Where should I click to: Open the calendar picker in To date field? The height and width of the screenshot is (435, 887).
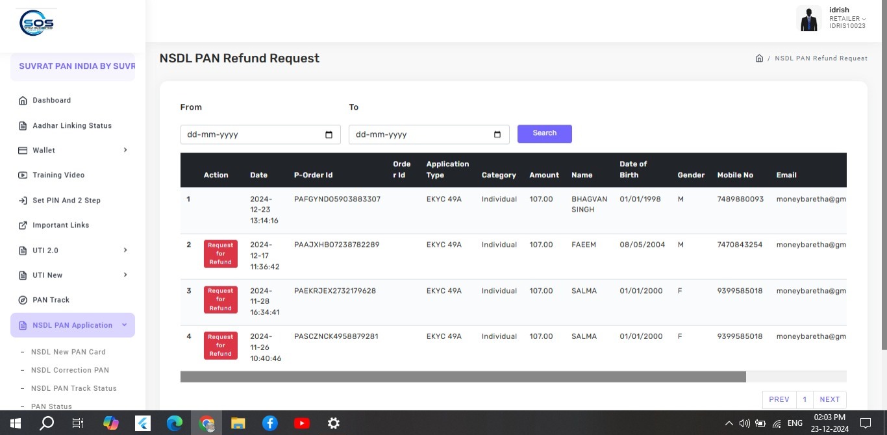(x=497, y=135)
